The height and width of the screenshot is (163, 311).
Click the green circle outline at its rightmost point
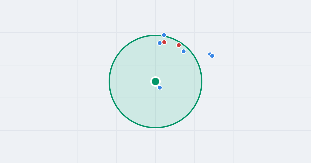(x=202, y=82)
